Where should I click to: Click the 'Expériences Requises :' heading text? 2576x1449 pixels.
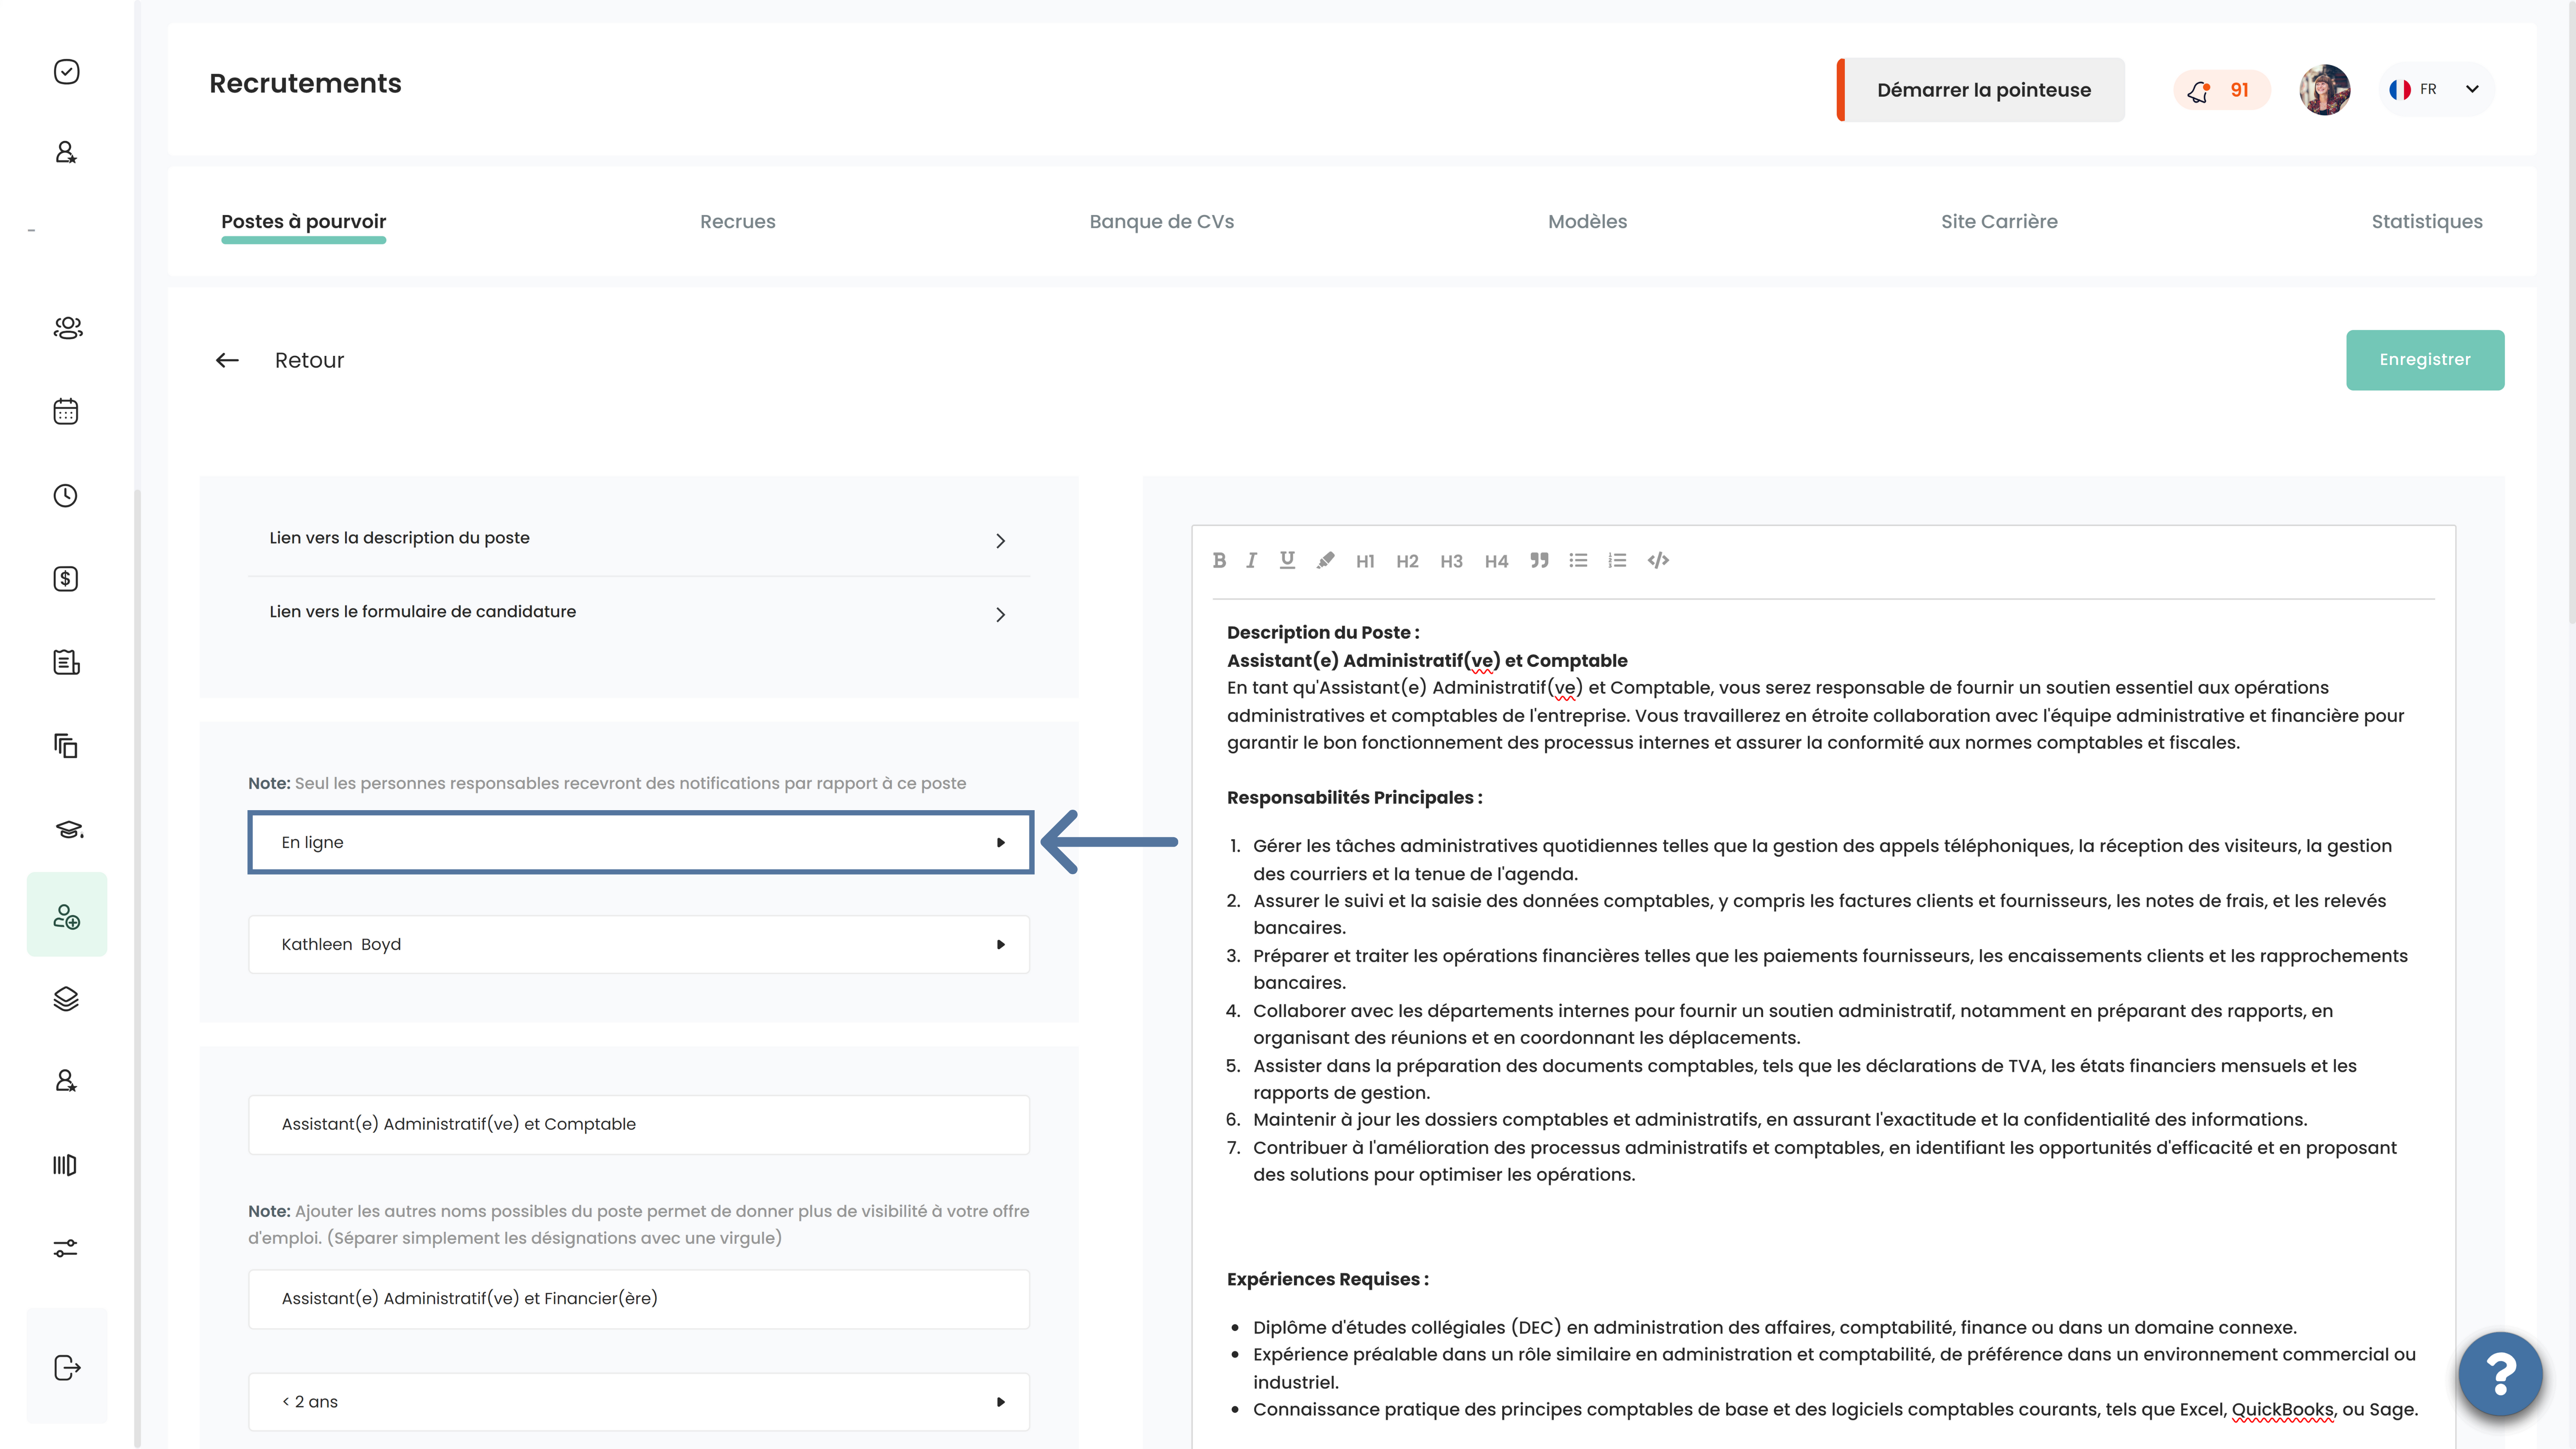(1327, 1280)
